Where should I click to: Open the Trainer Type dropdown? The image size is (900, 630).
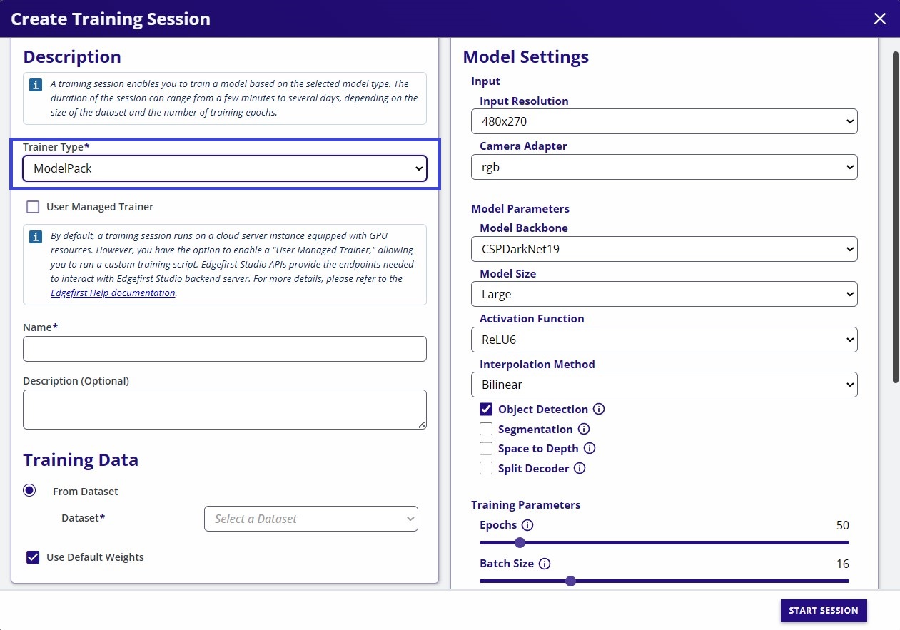tap(225, 168)
